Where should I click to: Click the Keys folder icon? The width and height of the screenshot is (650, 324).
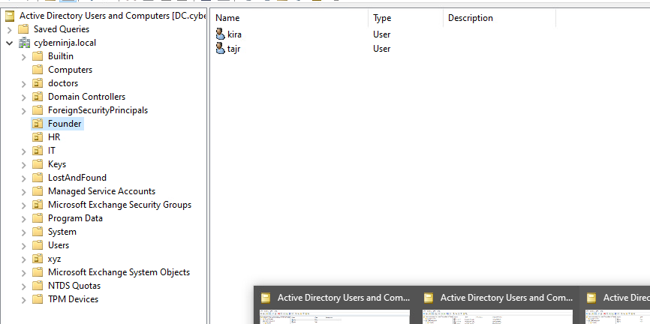point(38,164)
